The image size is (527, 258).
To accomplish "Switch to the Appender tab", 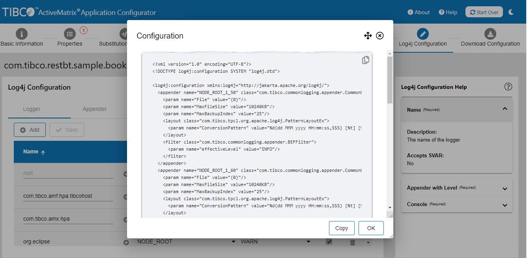I will pos(95,109).
